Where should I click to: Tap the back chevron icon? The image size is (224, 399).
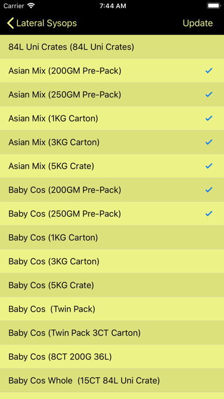[10, 23]
